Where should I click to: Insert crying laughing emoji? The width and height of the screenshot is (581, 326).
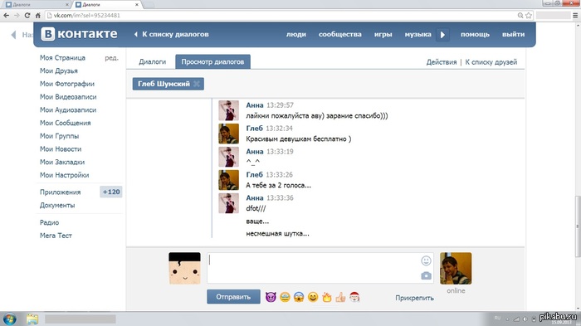pos(285,297)
